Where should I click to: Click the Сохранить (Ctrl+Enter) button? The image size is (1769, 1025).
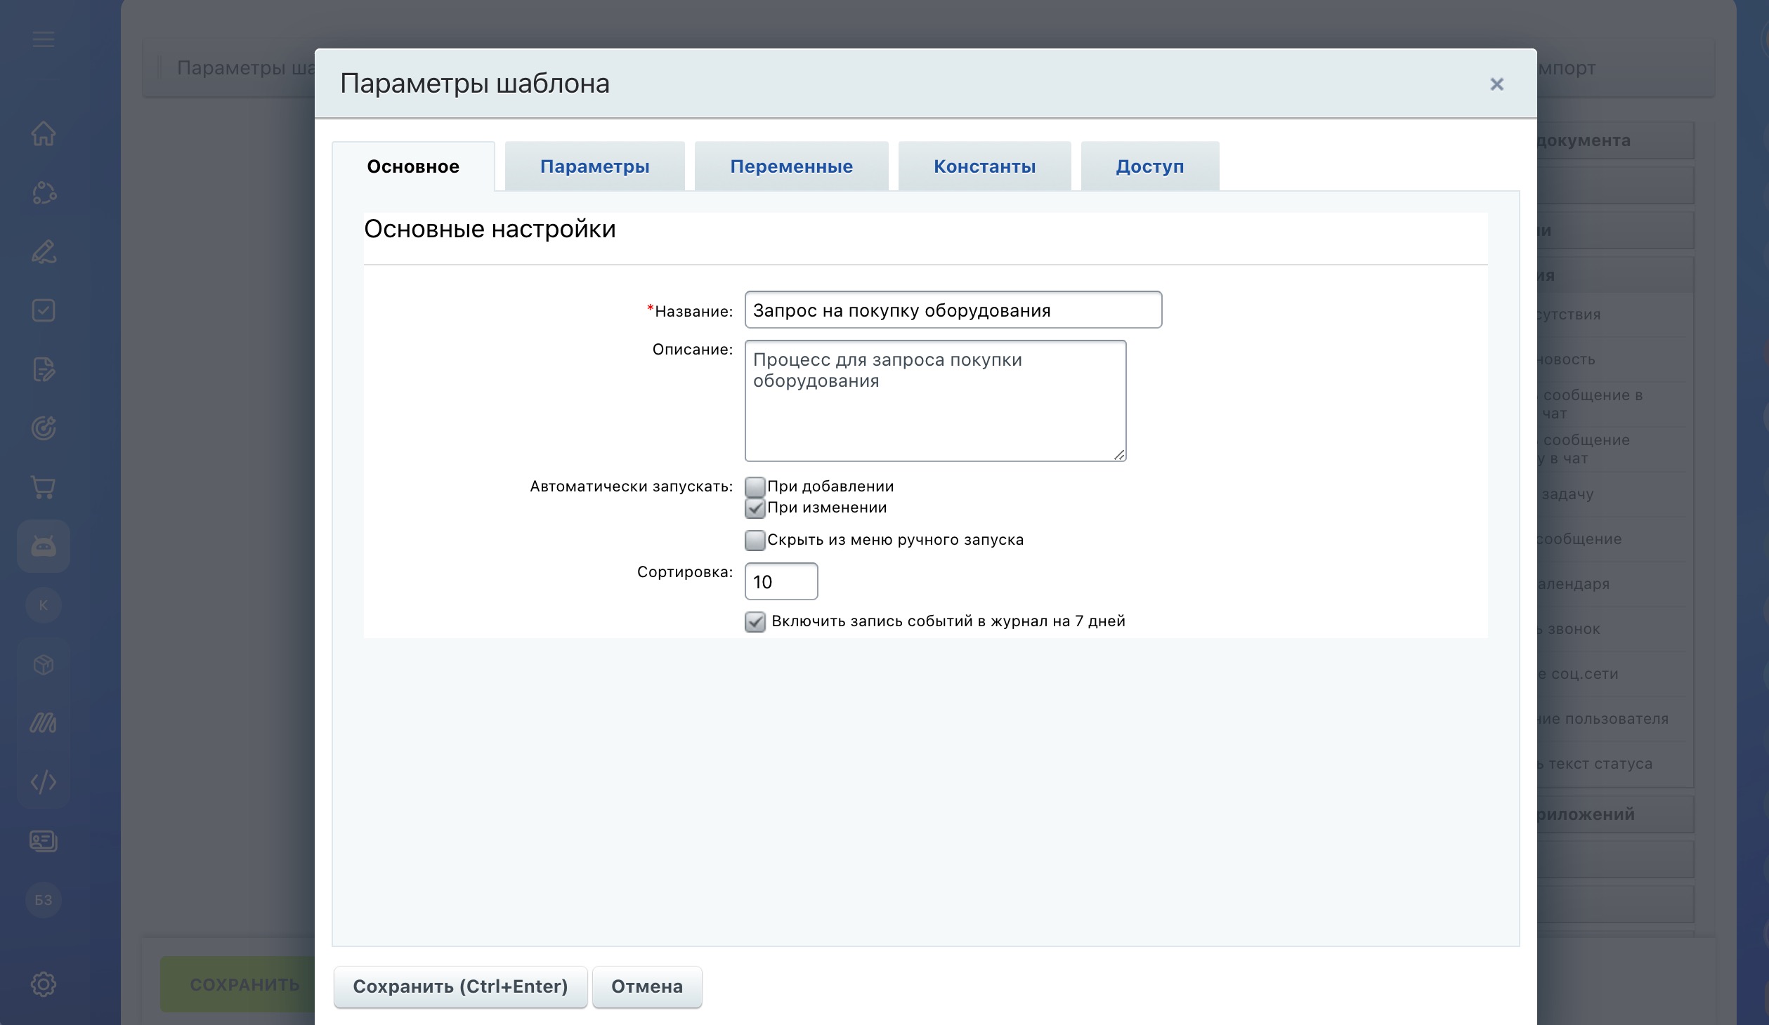pos(460,986)
